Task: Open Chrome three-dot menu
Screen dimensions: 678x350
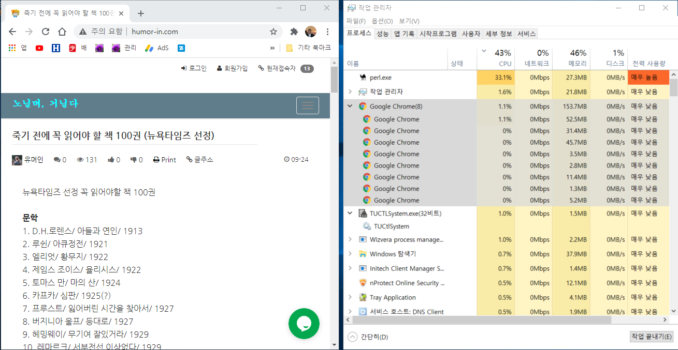Action: click(x=327, y=32)
